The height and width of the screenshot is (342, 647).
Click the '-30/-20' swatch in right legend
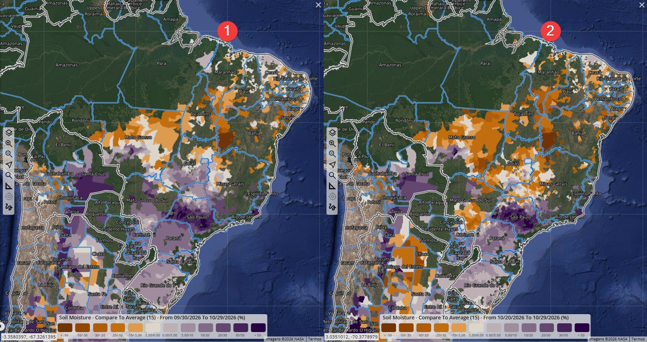coord(424,328)
